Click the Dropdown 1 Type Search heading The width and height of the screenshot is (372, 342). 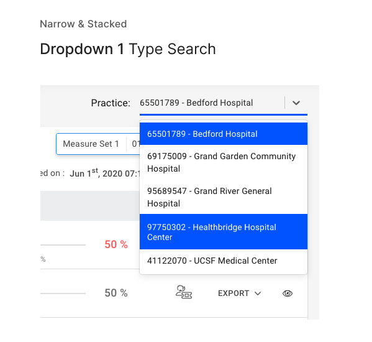pos(128,49)
